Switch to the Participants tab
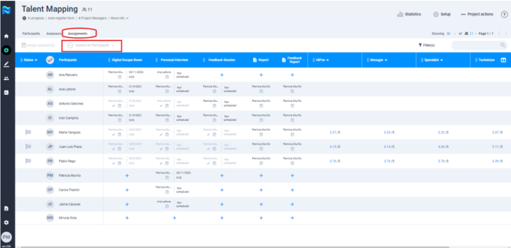The height and width of the screenshot is (248, 511). pyautogui.click(x=31, y=34)
